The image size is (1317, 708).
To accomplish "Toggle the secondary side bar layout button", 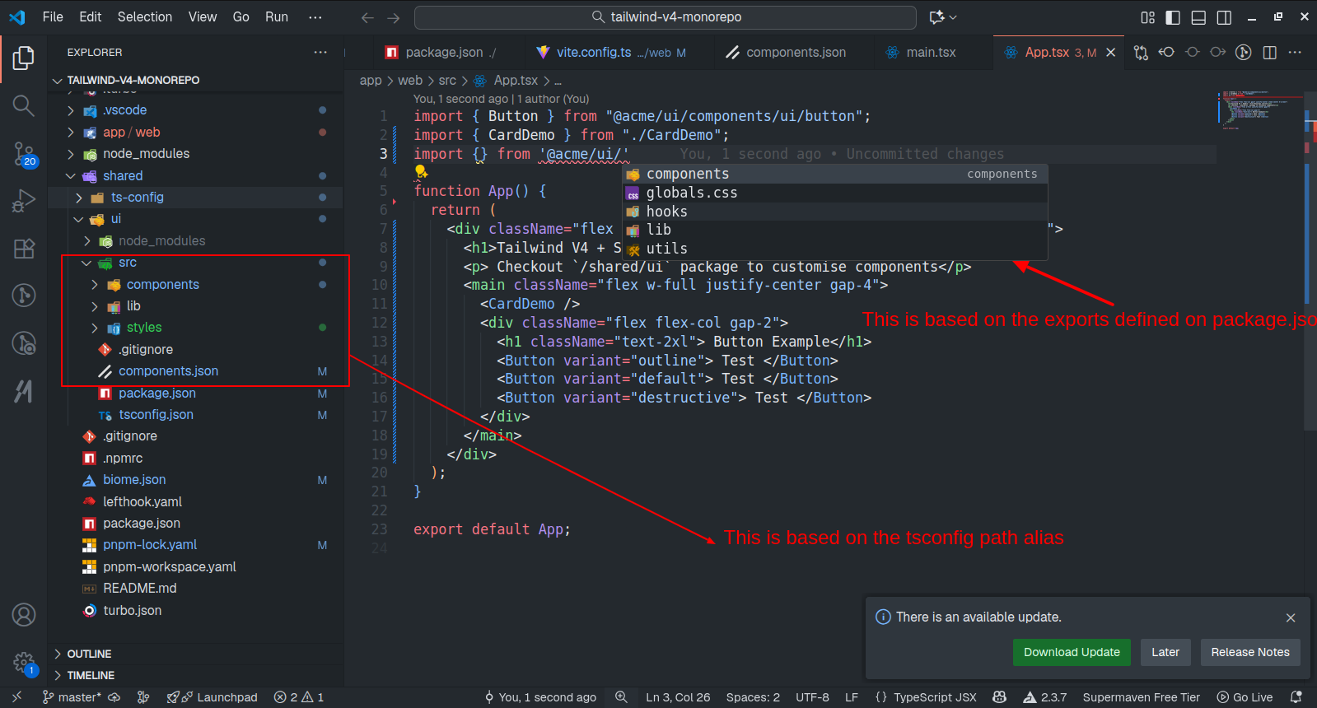I will click(1224, 17).
